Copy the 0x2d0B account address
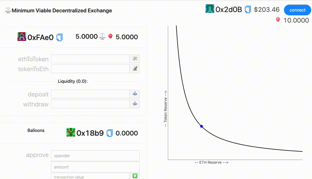The height and width of the screenshot is (179, 312). [x=248, y=10]
